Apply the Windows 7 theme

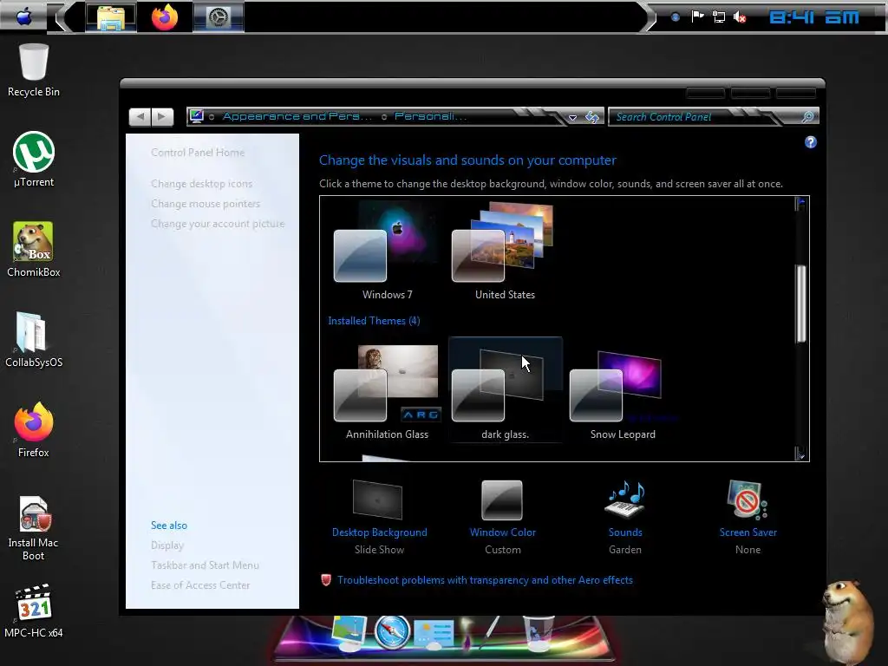point(388,252)
